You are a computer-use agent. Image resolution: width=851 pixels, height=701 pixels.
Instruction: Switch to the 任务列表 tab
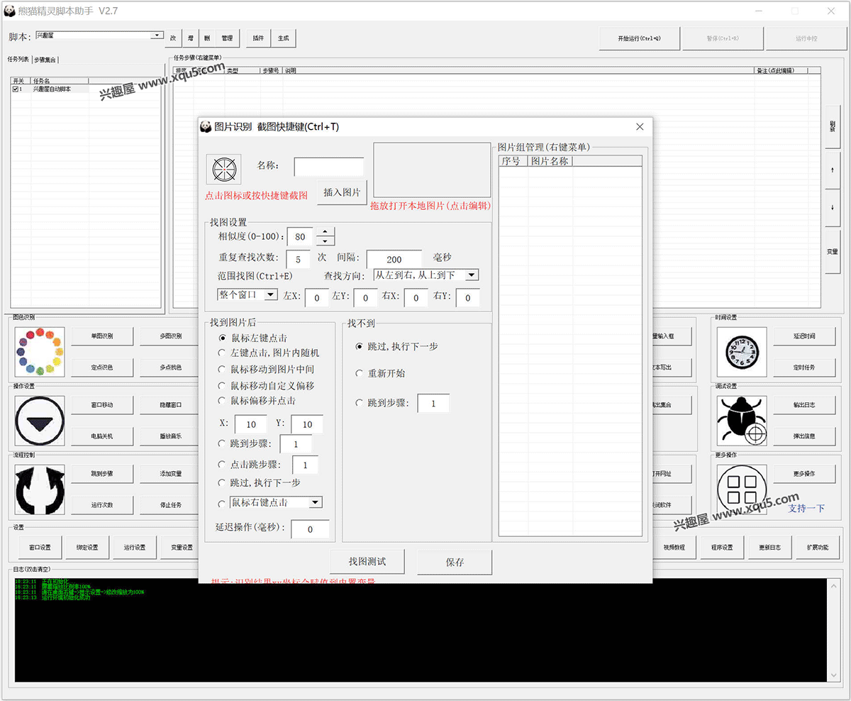(x=18, y=60)
